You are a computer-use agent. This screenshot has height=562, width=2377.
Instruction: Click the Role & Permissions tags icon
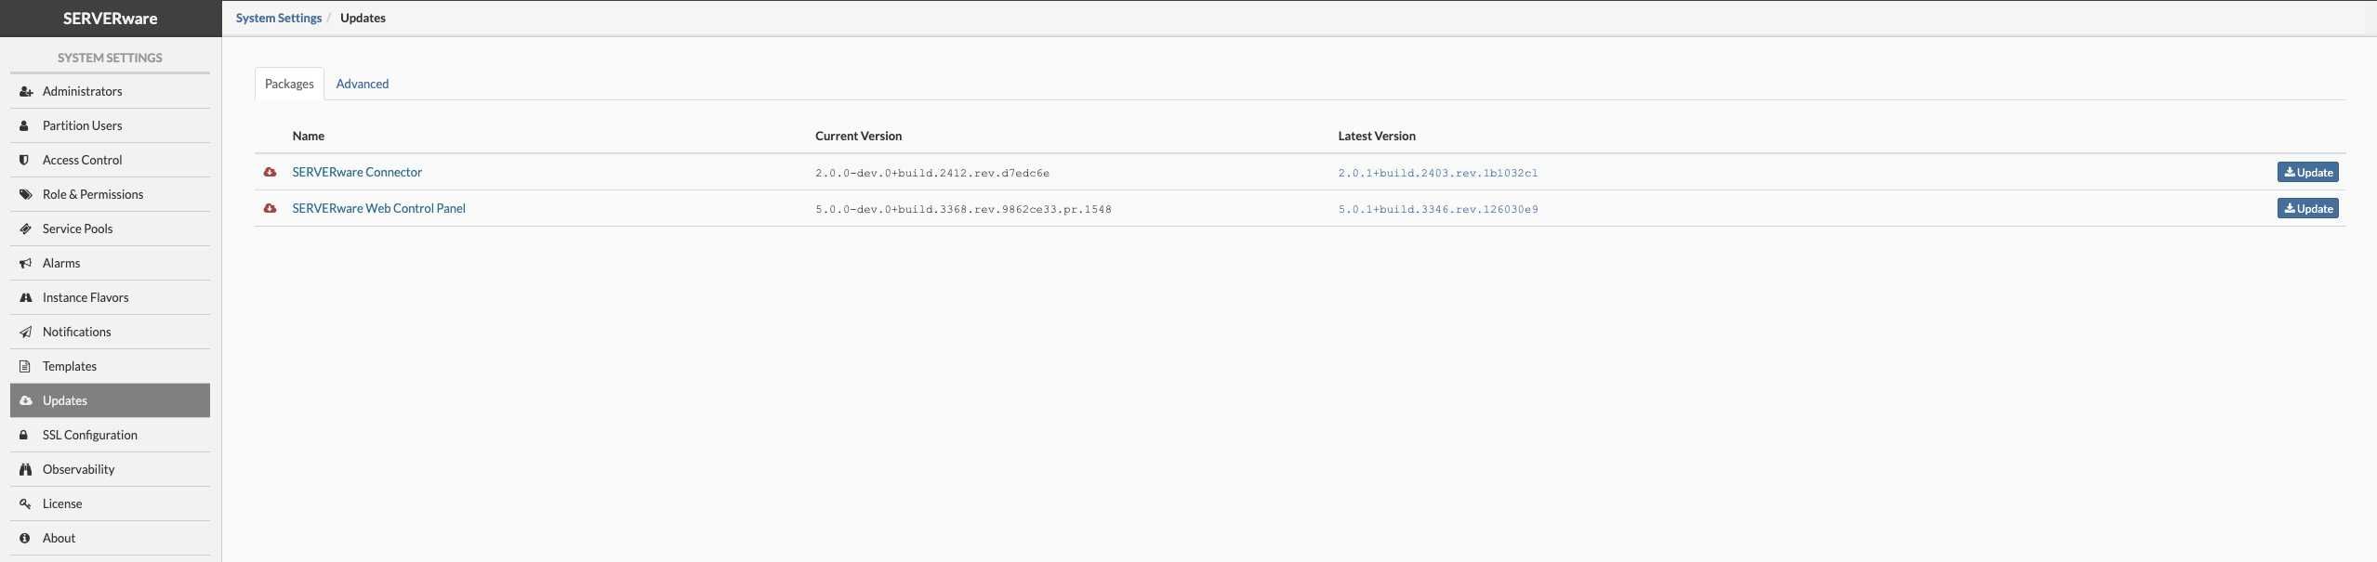26,194
